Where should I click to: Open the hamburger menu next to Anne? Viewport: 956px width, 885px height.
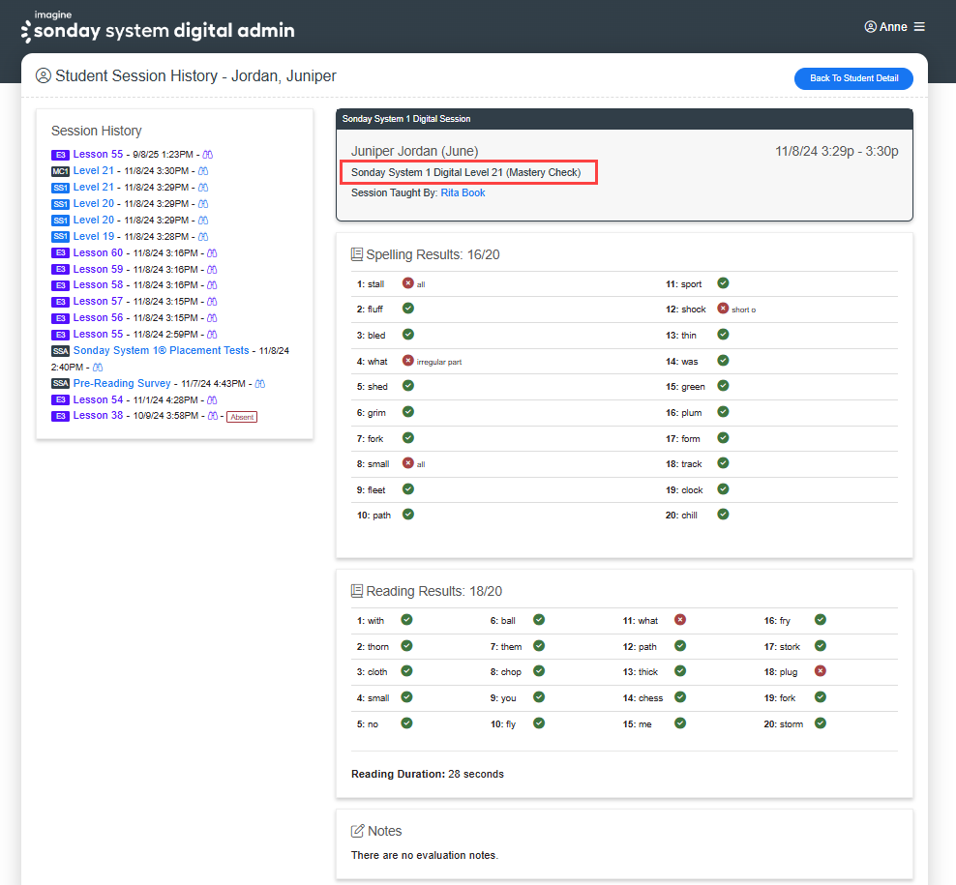coord(919,27)
